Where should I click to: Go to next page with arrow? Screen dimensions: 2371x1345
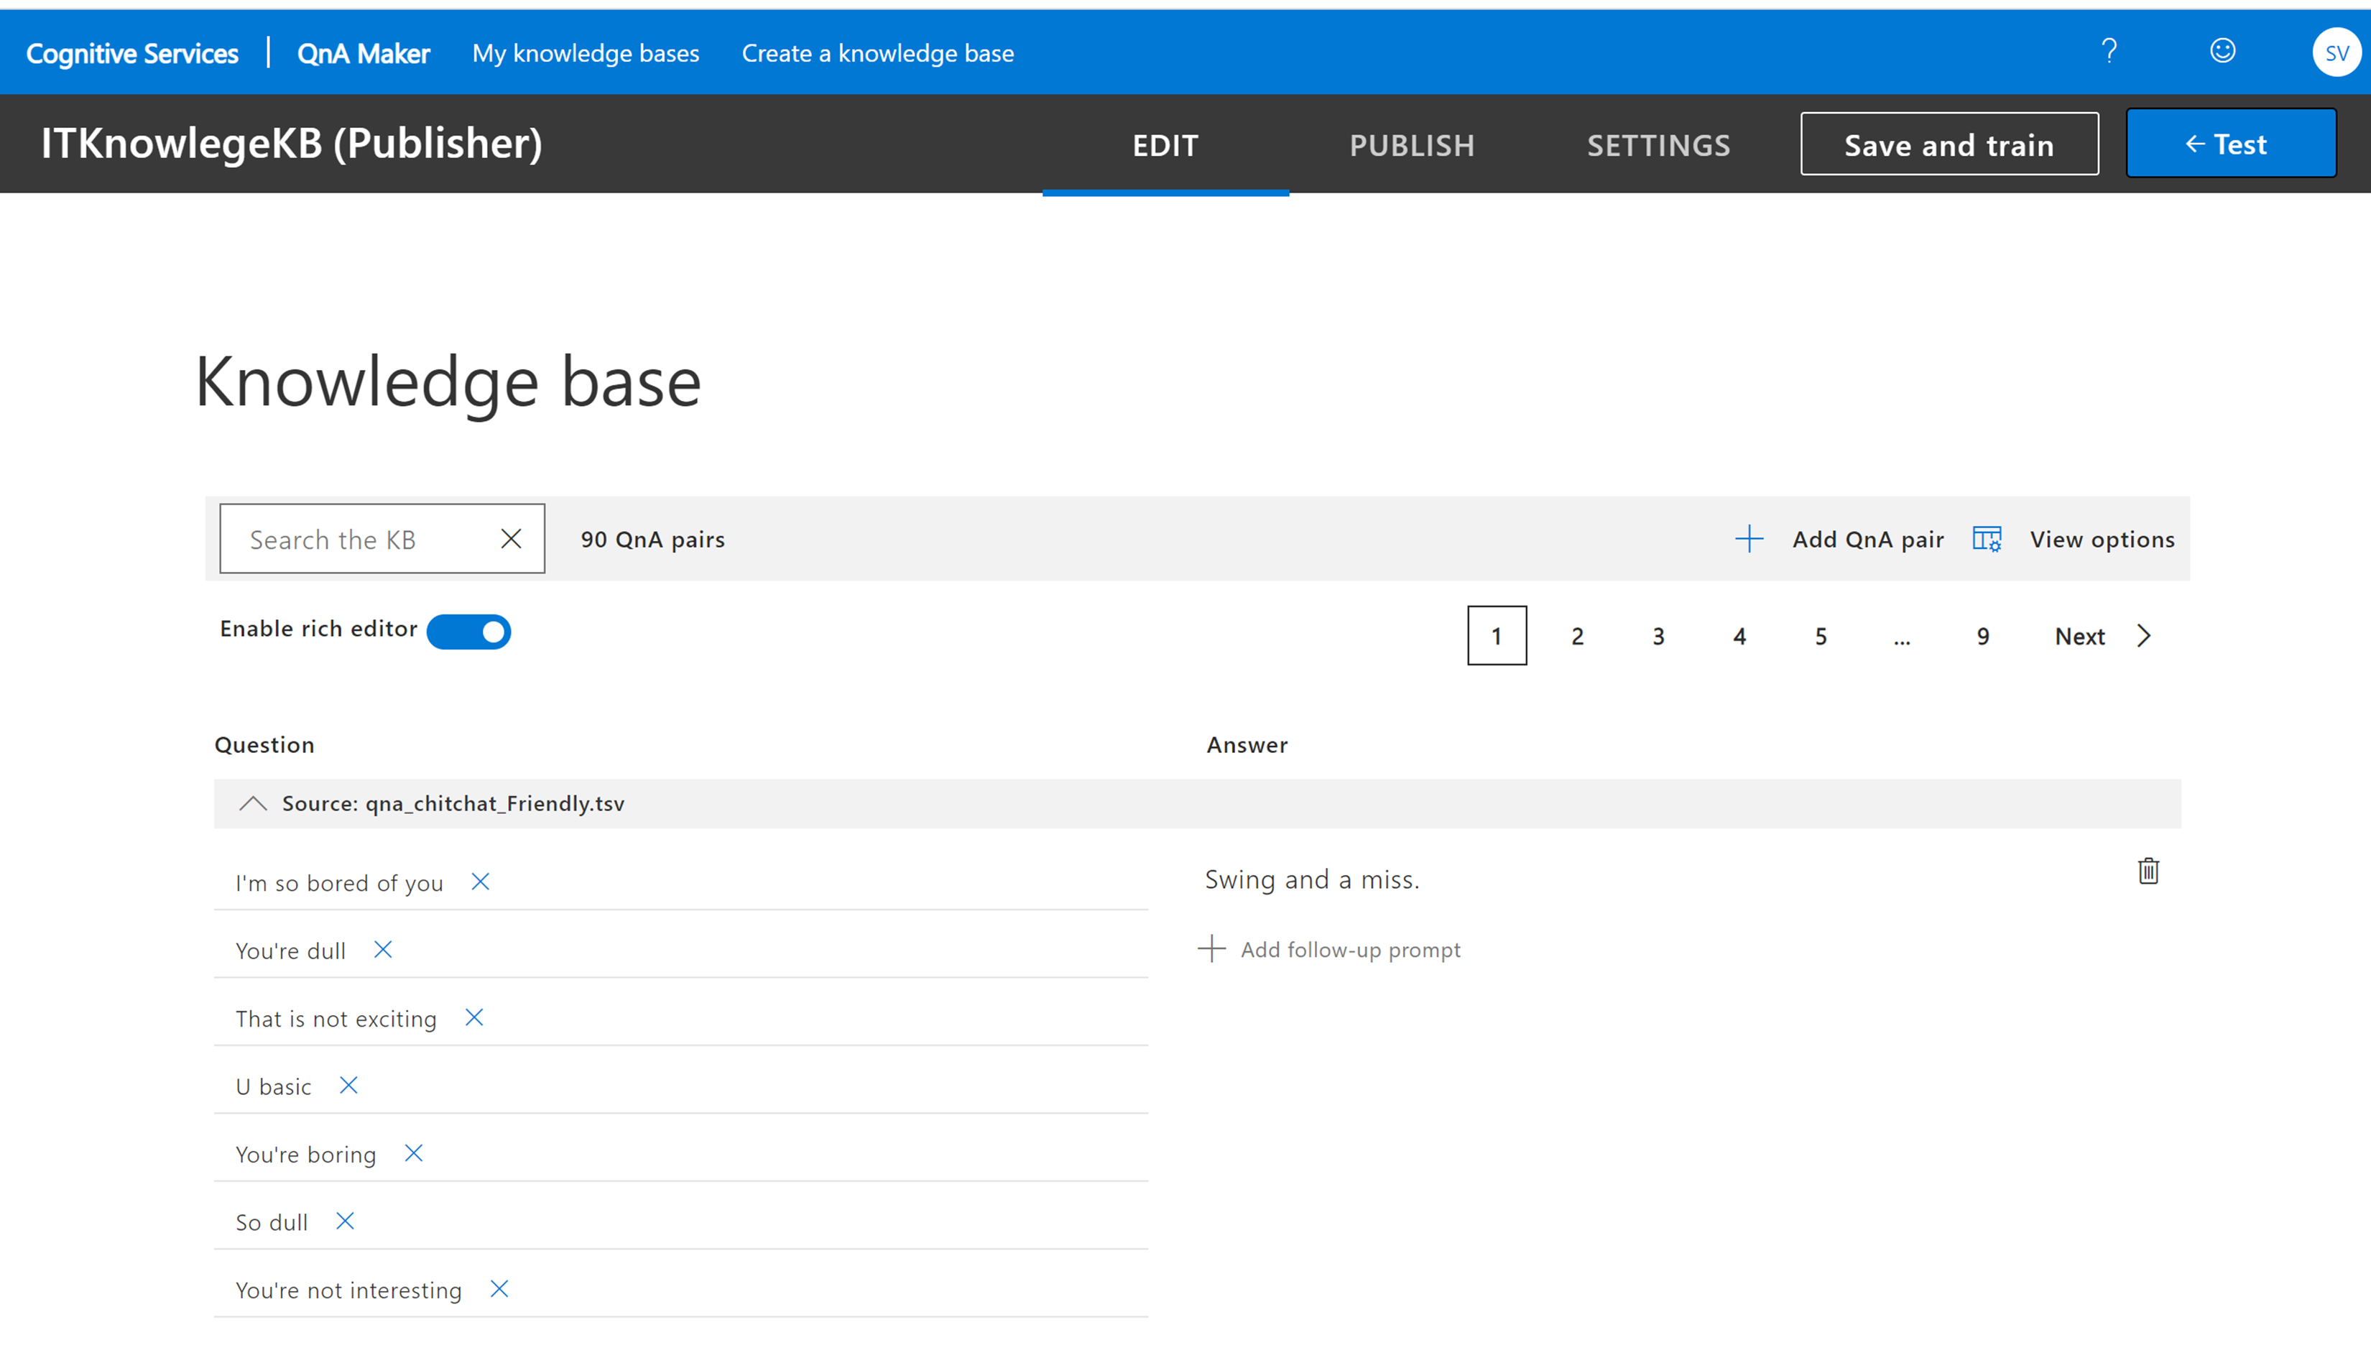pyautogui.click(x=2144, y=636)
